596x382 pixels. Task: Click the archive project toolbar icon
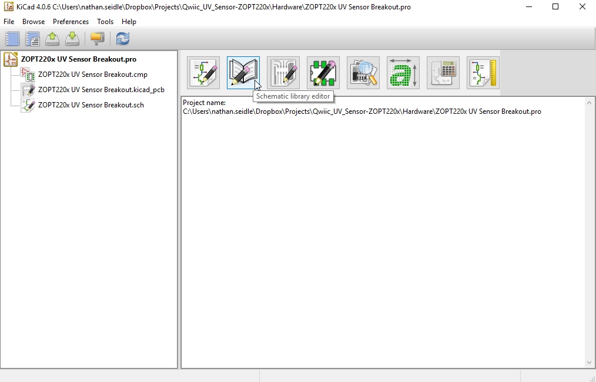pyautogui.click(x=98, y=39)
